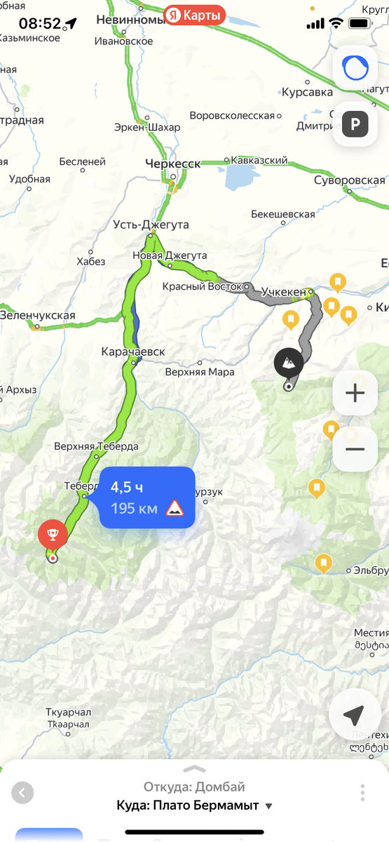The image size is (389, 842).
Task: Open Alice voice assistant button
Action: pyautogui.click(x=355, y=67)
